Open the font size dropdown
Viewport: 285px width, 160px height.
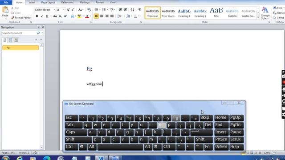(x=64, y=10)
